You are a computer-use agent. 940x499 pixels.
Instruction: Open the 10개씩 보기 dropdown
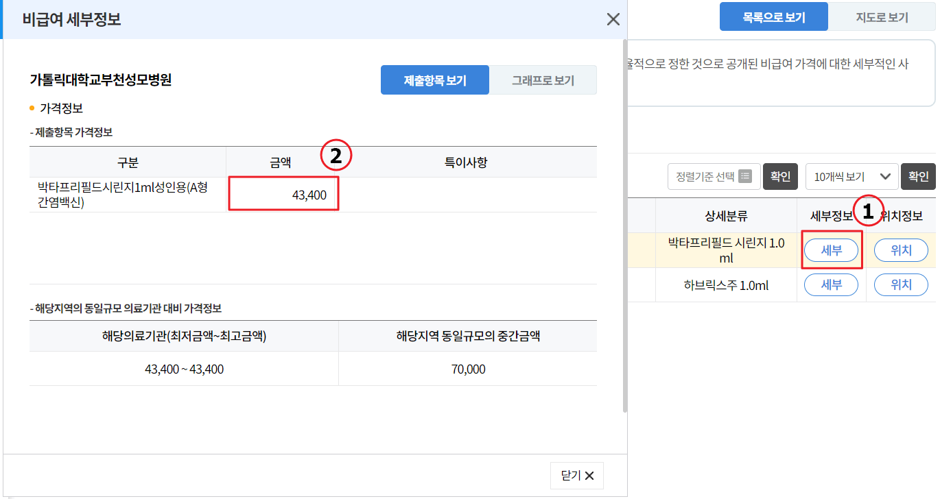click(844, 176)
